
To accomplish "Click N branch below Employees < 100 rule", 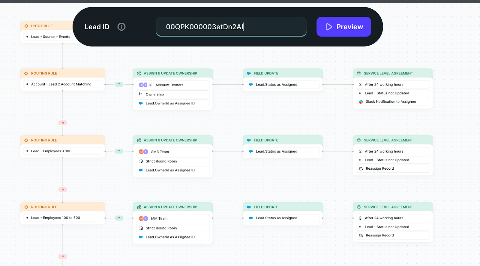I will pos(63,189).
